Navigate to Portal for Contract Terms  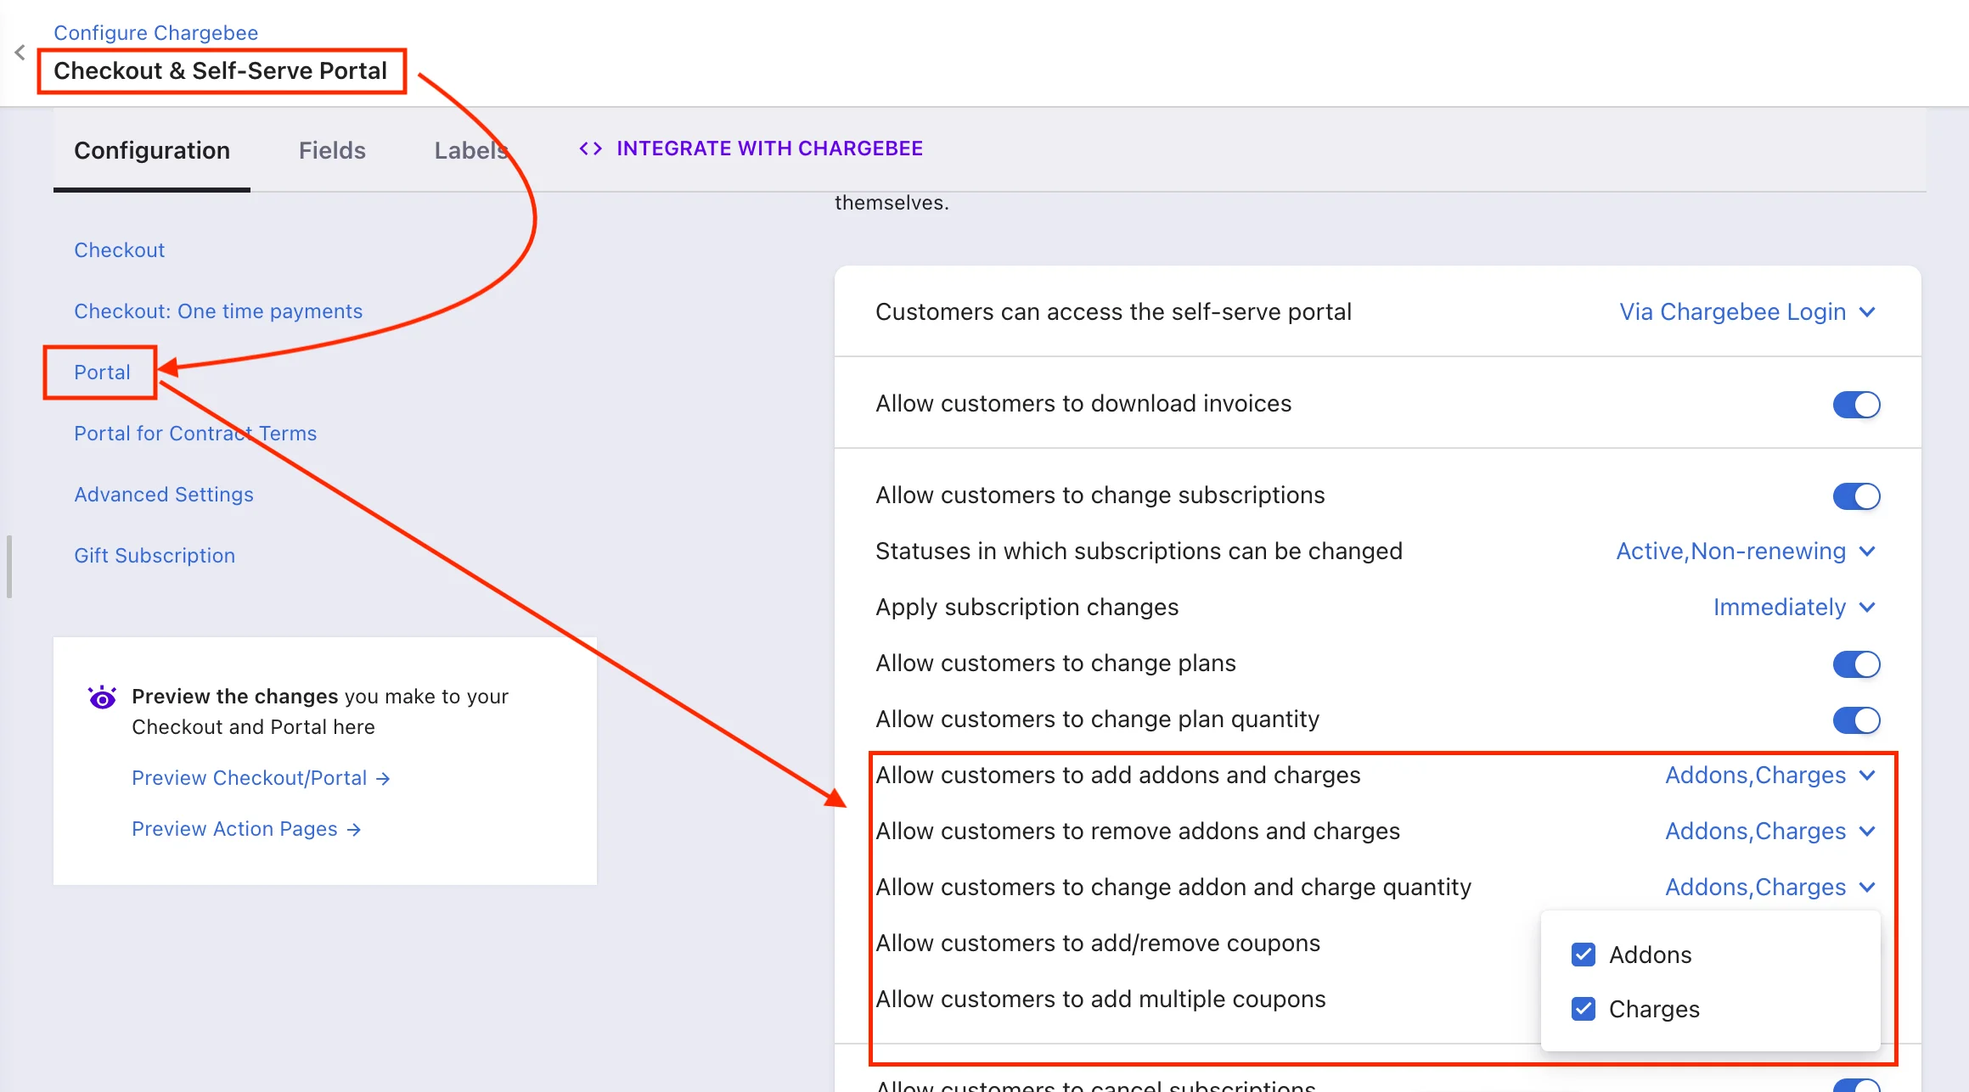coord(194,433)
